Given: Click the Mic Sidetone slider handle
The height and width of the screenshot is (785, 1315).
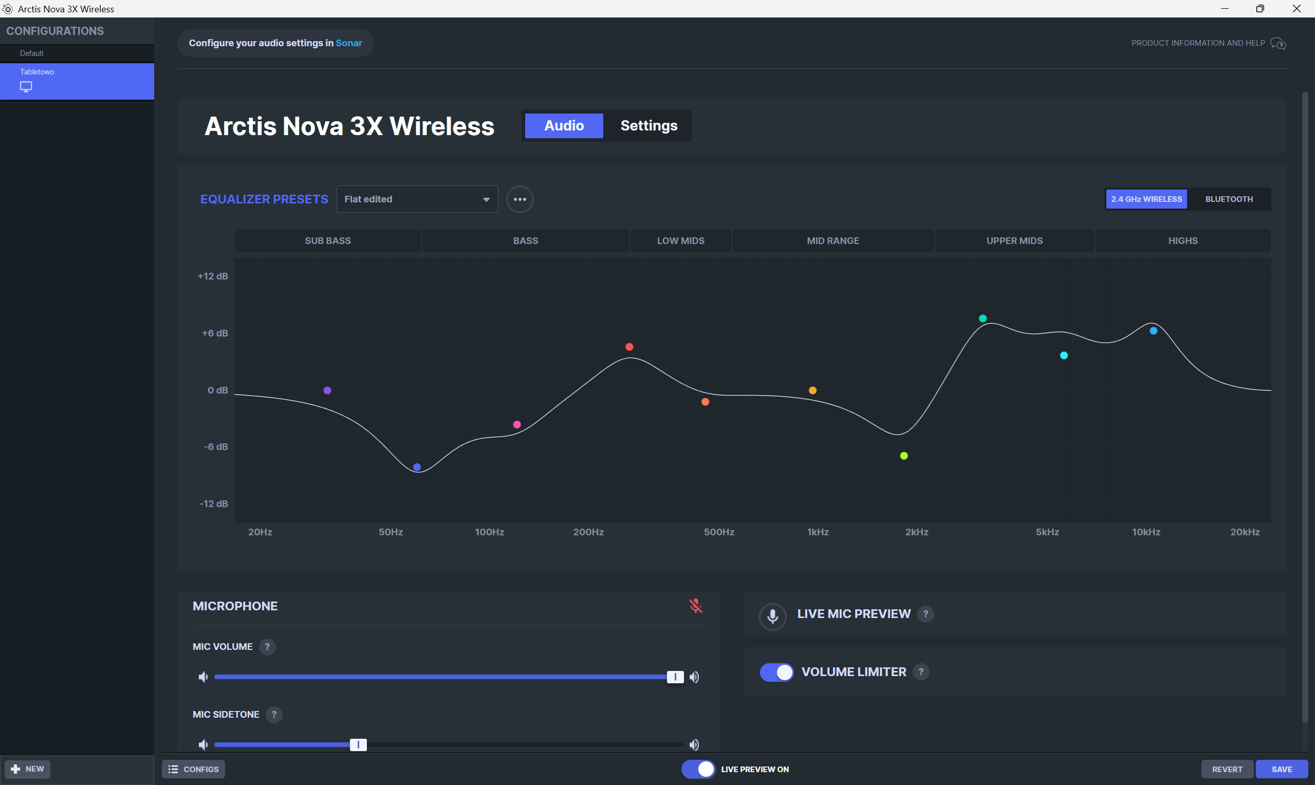Looking at the screenshot, I should click(358, 745).
